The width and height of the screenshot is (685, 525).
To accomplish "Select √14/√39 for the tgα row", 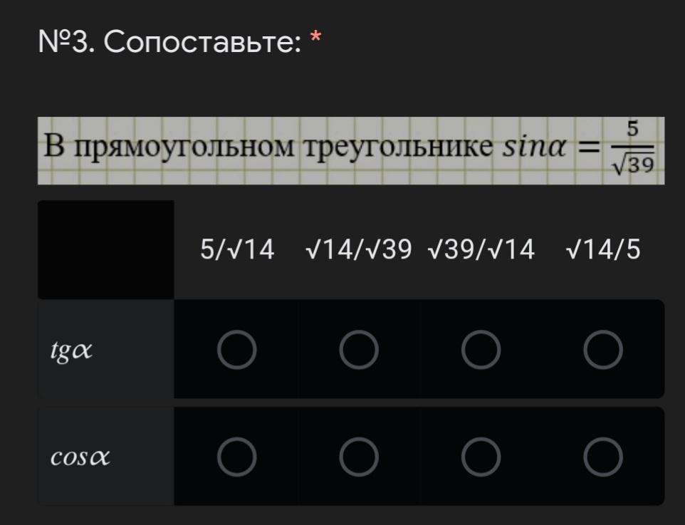I will [358, 350].
